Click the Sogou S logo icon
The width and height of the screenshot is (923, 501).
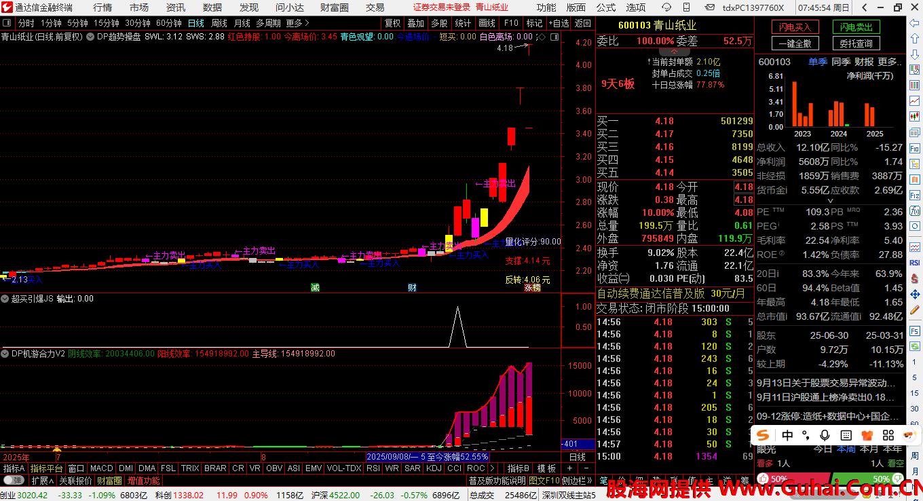[764, 435]
